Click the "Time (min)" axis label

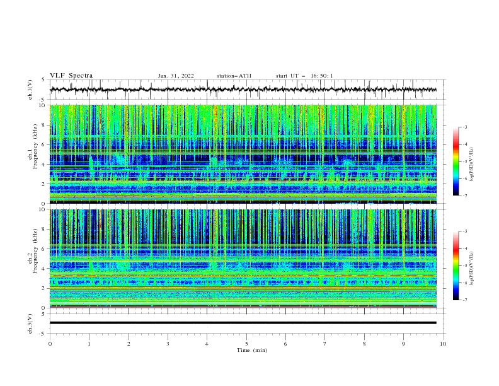click(252, 350)
